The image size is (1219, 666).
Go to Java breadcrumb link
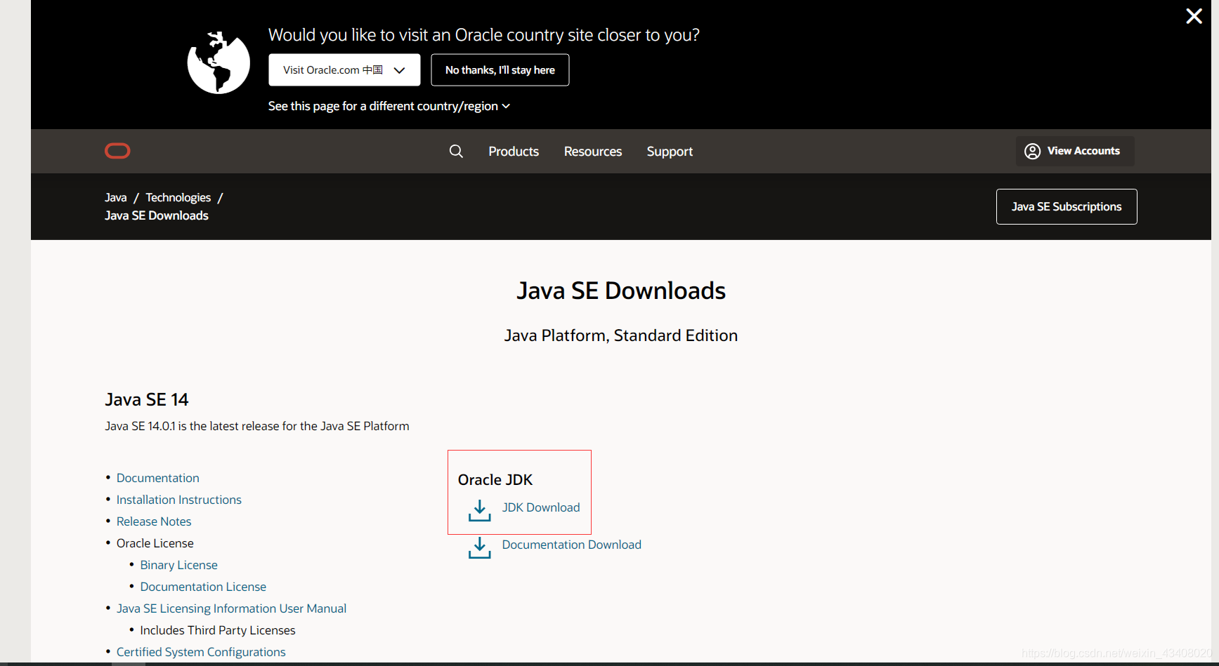point(116,198)
